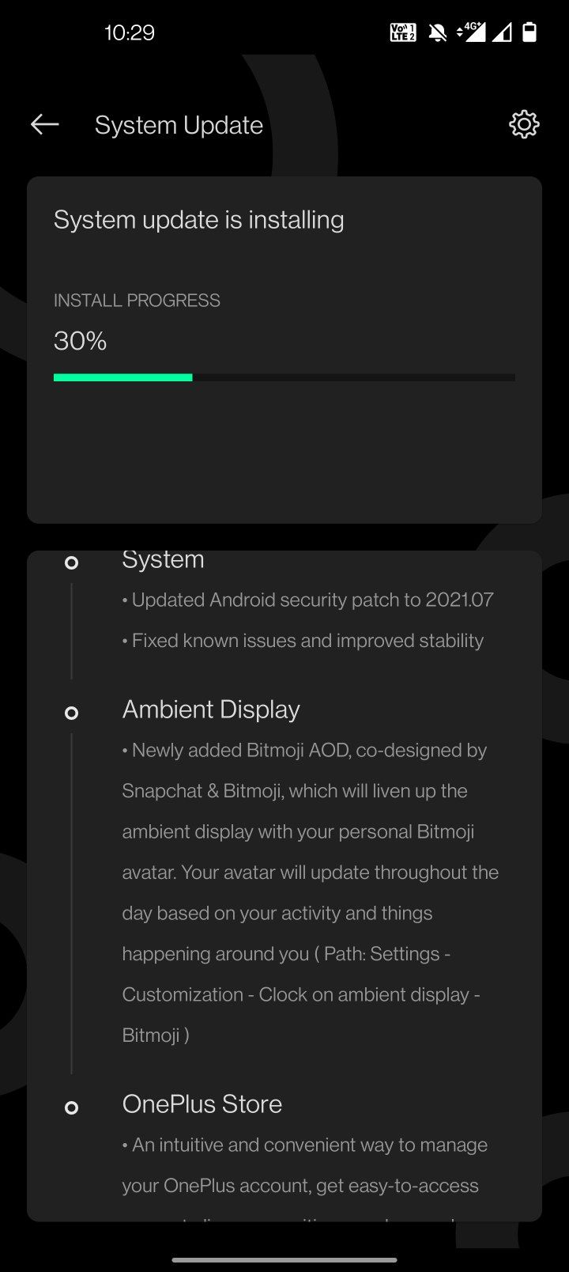Open the settings gear icon
The image size is (569, 1272).
pyautogui.click(x=524, y=124)
